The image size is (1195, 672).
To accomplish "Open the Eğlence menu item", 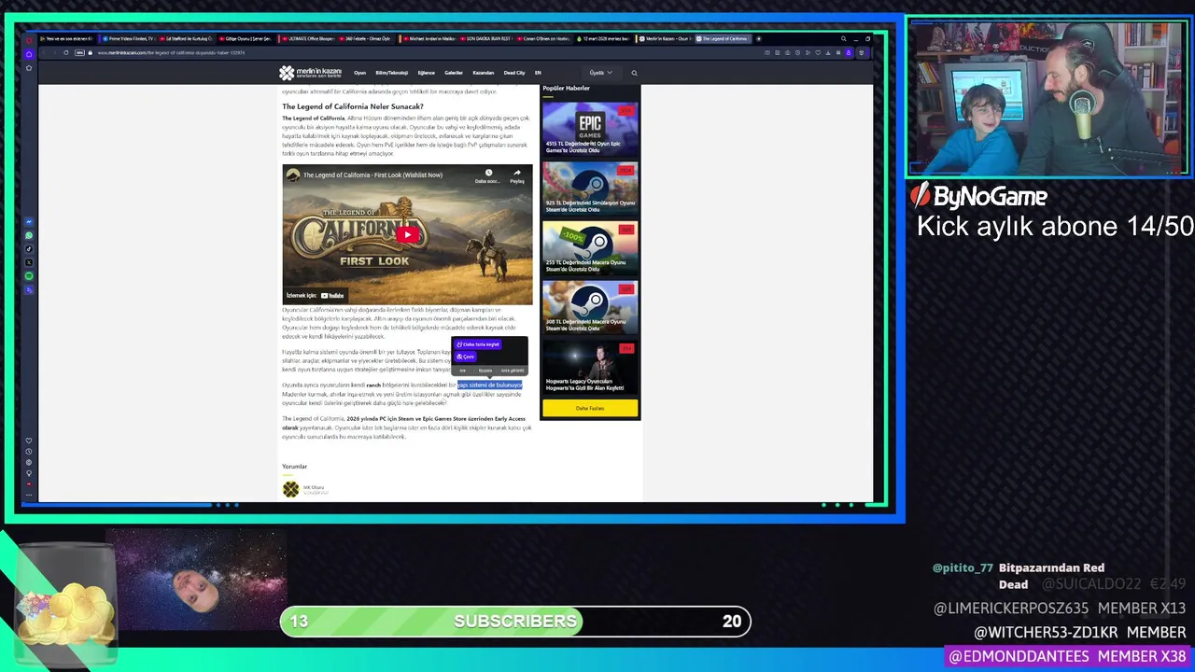I will pyautogui.click(x=427, y=73).
